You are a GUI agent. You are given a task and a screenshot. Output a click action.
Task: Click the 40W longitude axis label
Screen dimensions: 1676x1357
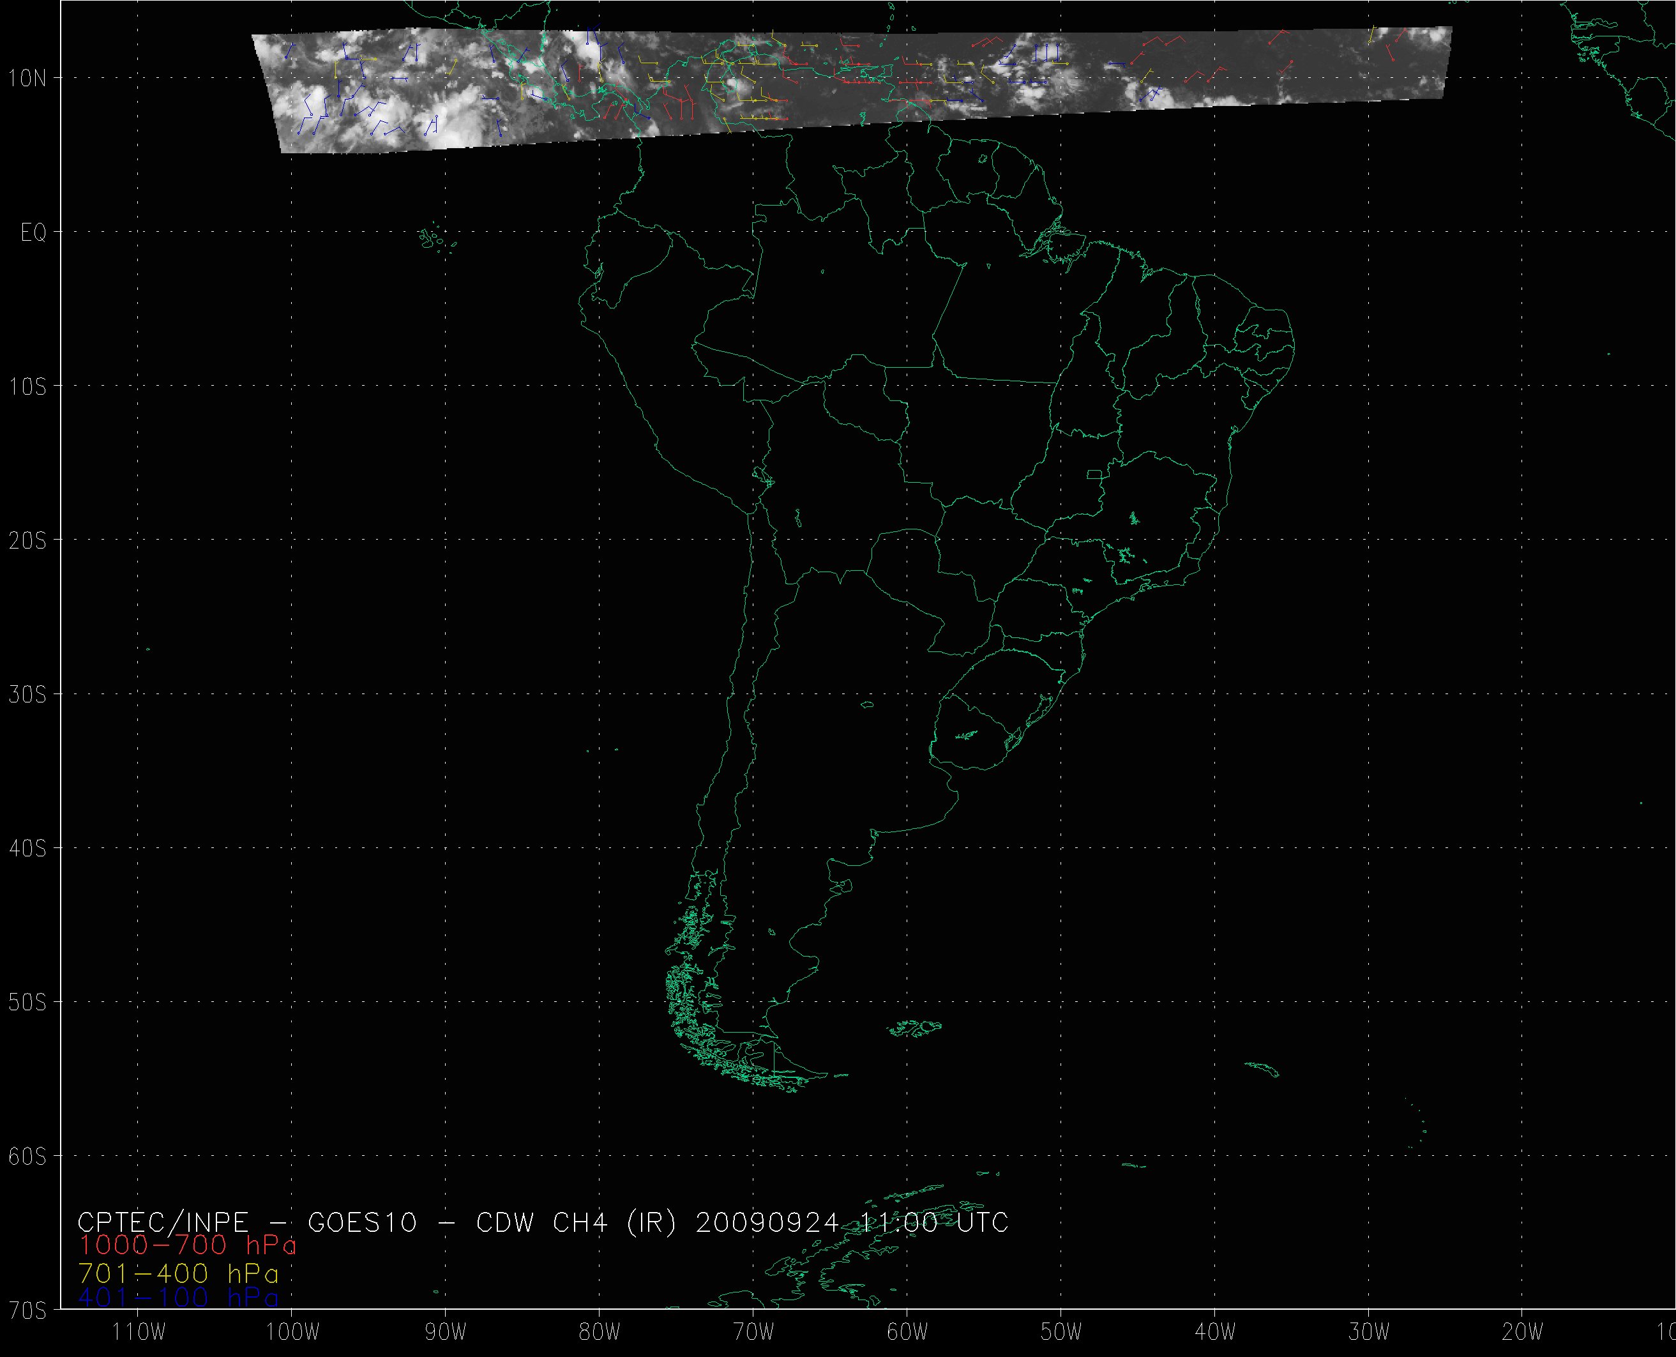[1215, 1332]
